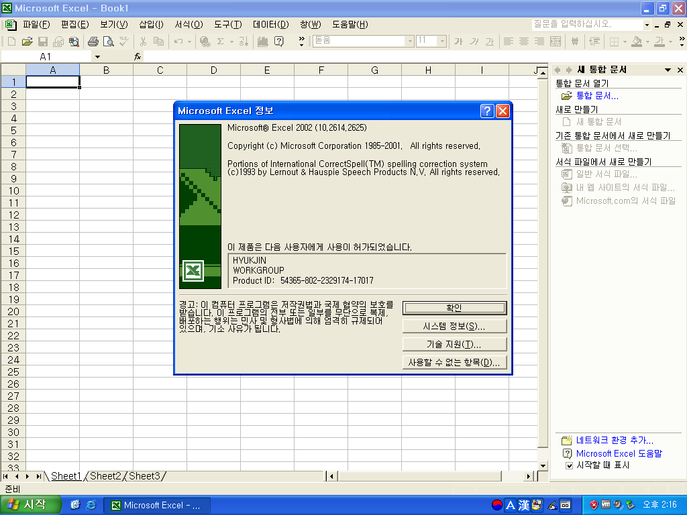Toggle Center alignment in the toolbar
687x515 pixels.
(x=524, y=42)
